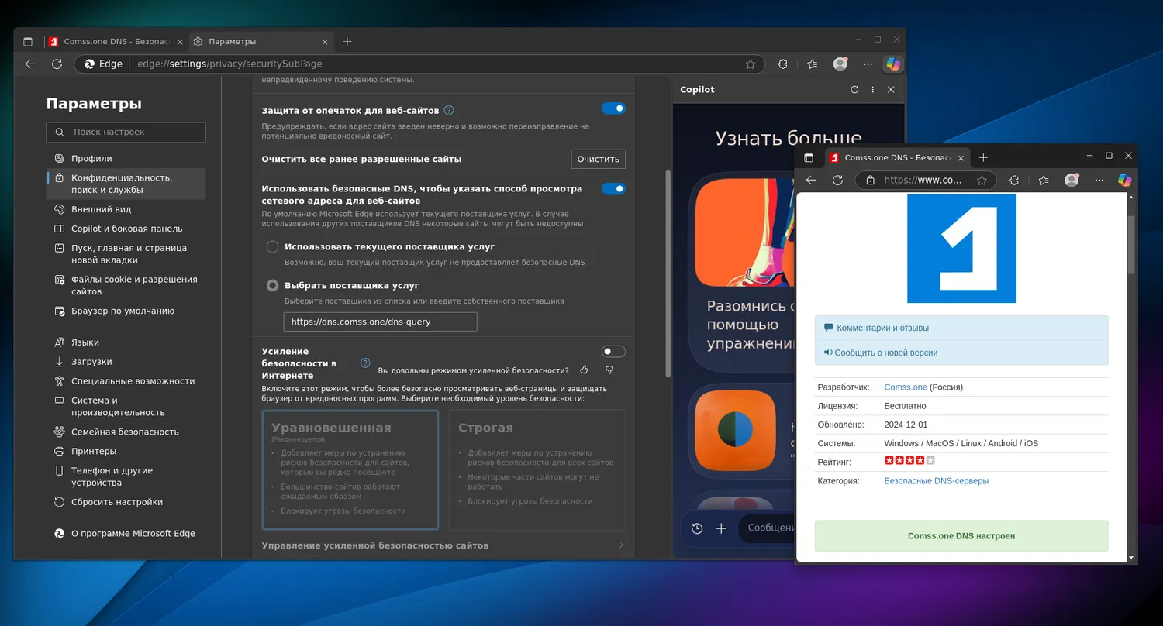Reload the page in Comss.one window
The width and height of the screenshot is (1163, 626).
[837, 180]
